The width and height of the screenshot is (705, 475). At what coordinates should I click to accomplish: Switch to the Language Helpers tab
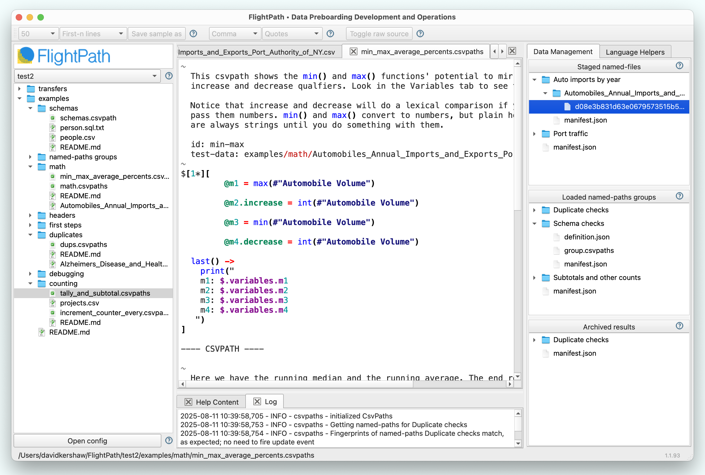[x=635, y=52]
